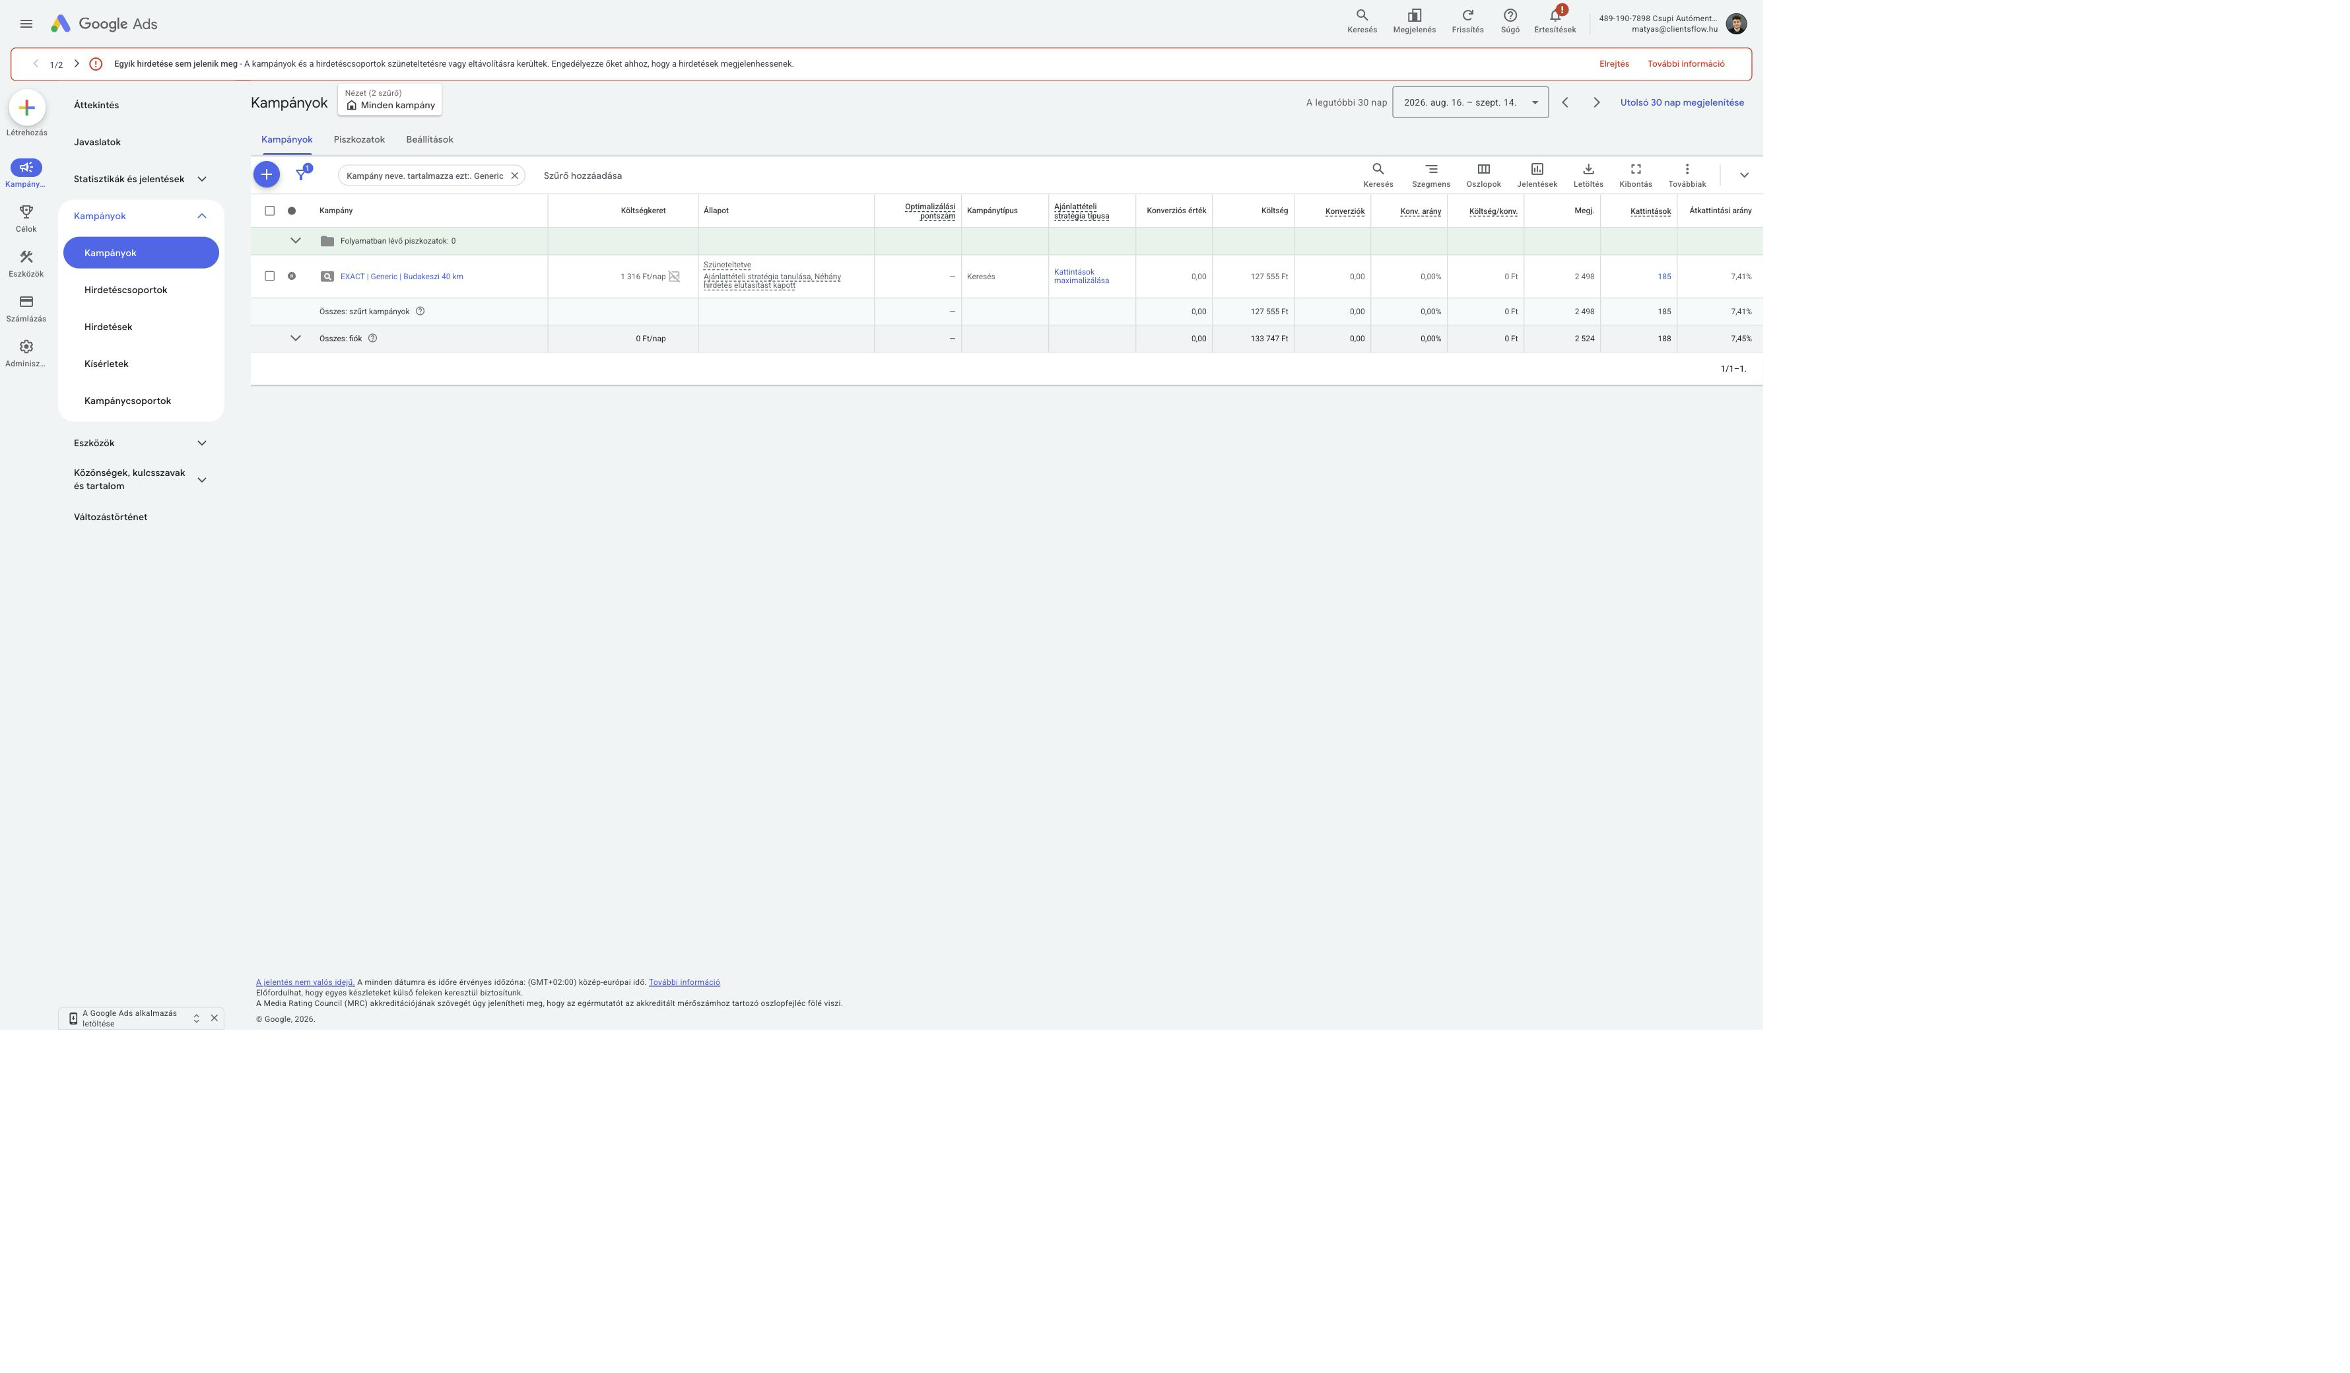Viewport: 2350px width, 1373px height.
Task: Select all campaigns header checkbox
Action: click(x=269, y=211)
